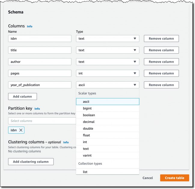Image resolution: width=195 pixels, height=189 pixels.
Task: Collapse the year_of_publication type dropdown
Action: pos(108,85)
